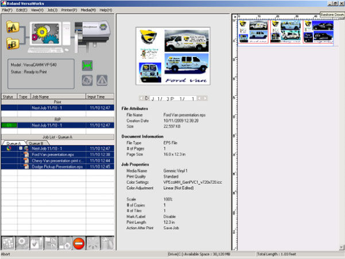Sort by the Input Time column header
Viewport: 345px width, 259px height.
point(100,96)
